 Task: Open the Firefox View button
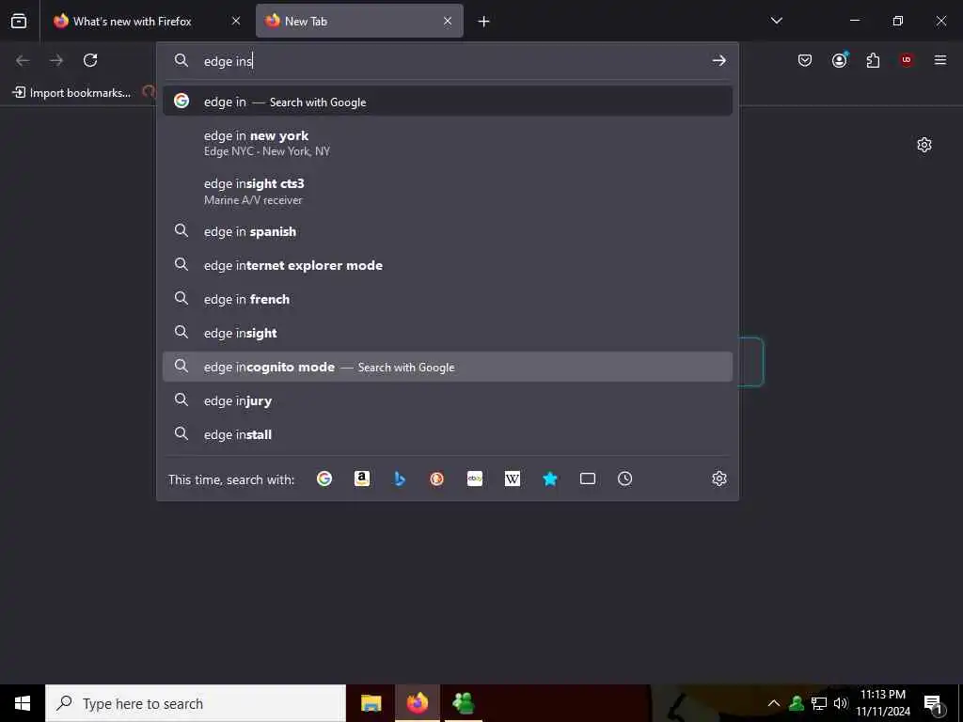click(19, 21)
